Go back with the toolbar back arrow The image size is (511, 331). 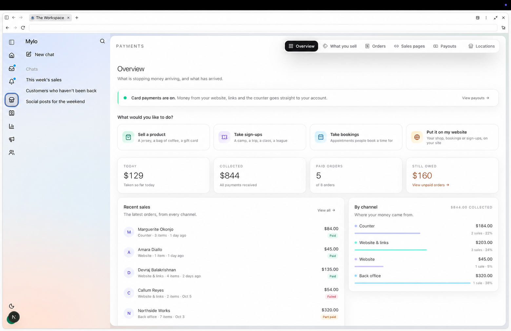(x=8, y=28)
